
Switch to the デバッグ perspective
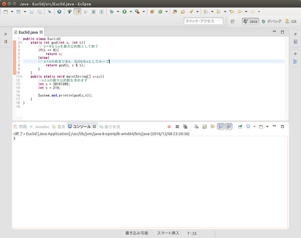(272, 21)
